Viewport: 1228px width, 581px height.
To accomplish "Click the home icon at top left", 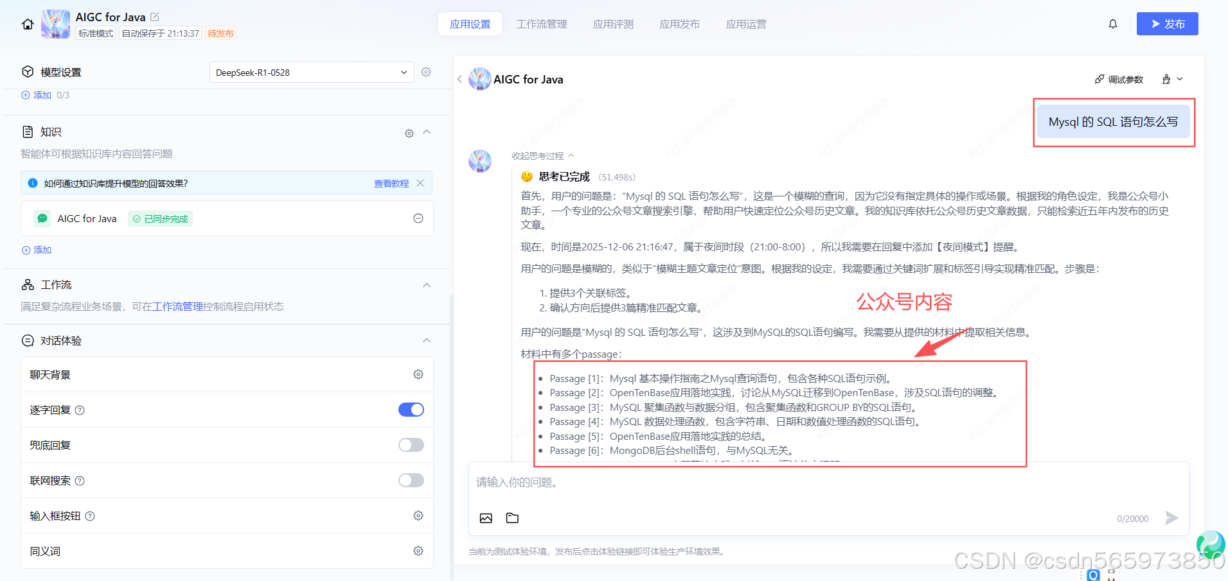I will 27,24.
